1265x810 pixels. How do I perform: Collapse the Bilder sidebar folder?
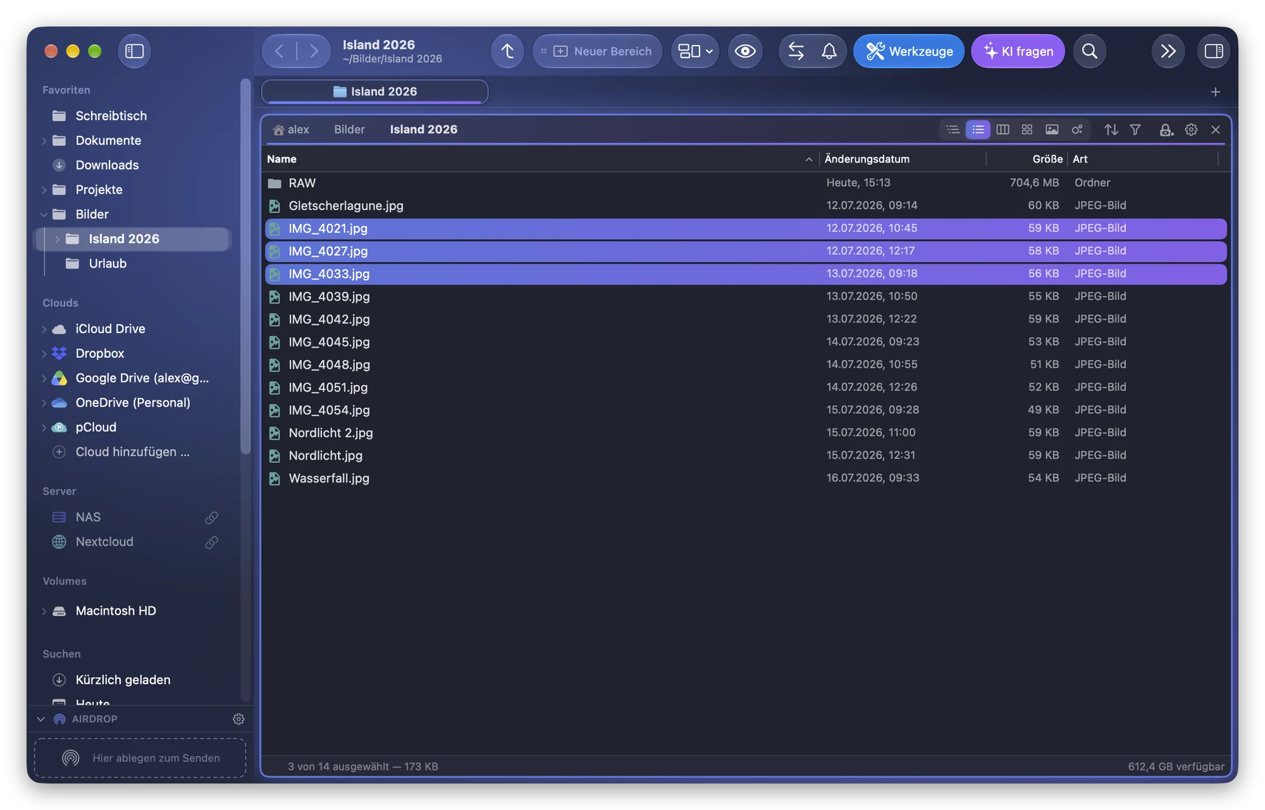pos(44,215)
